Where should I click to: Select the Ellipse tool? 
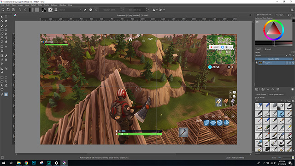pos(6,30)
